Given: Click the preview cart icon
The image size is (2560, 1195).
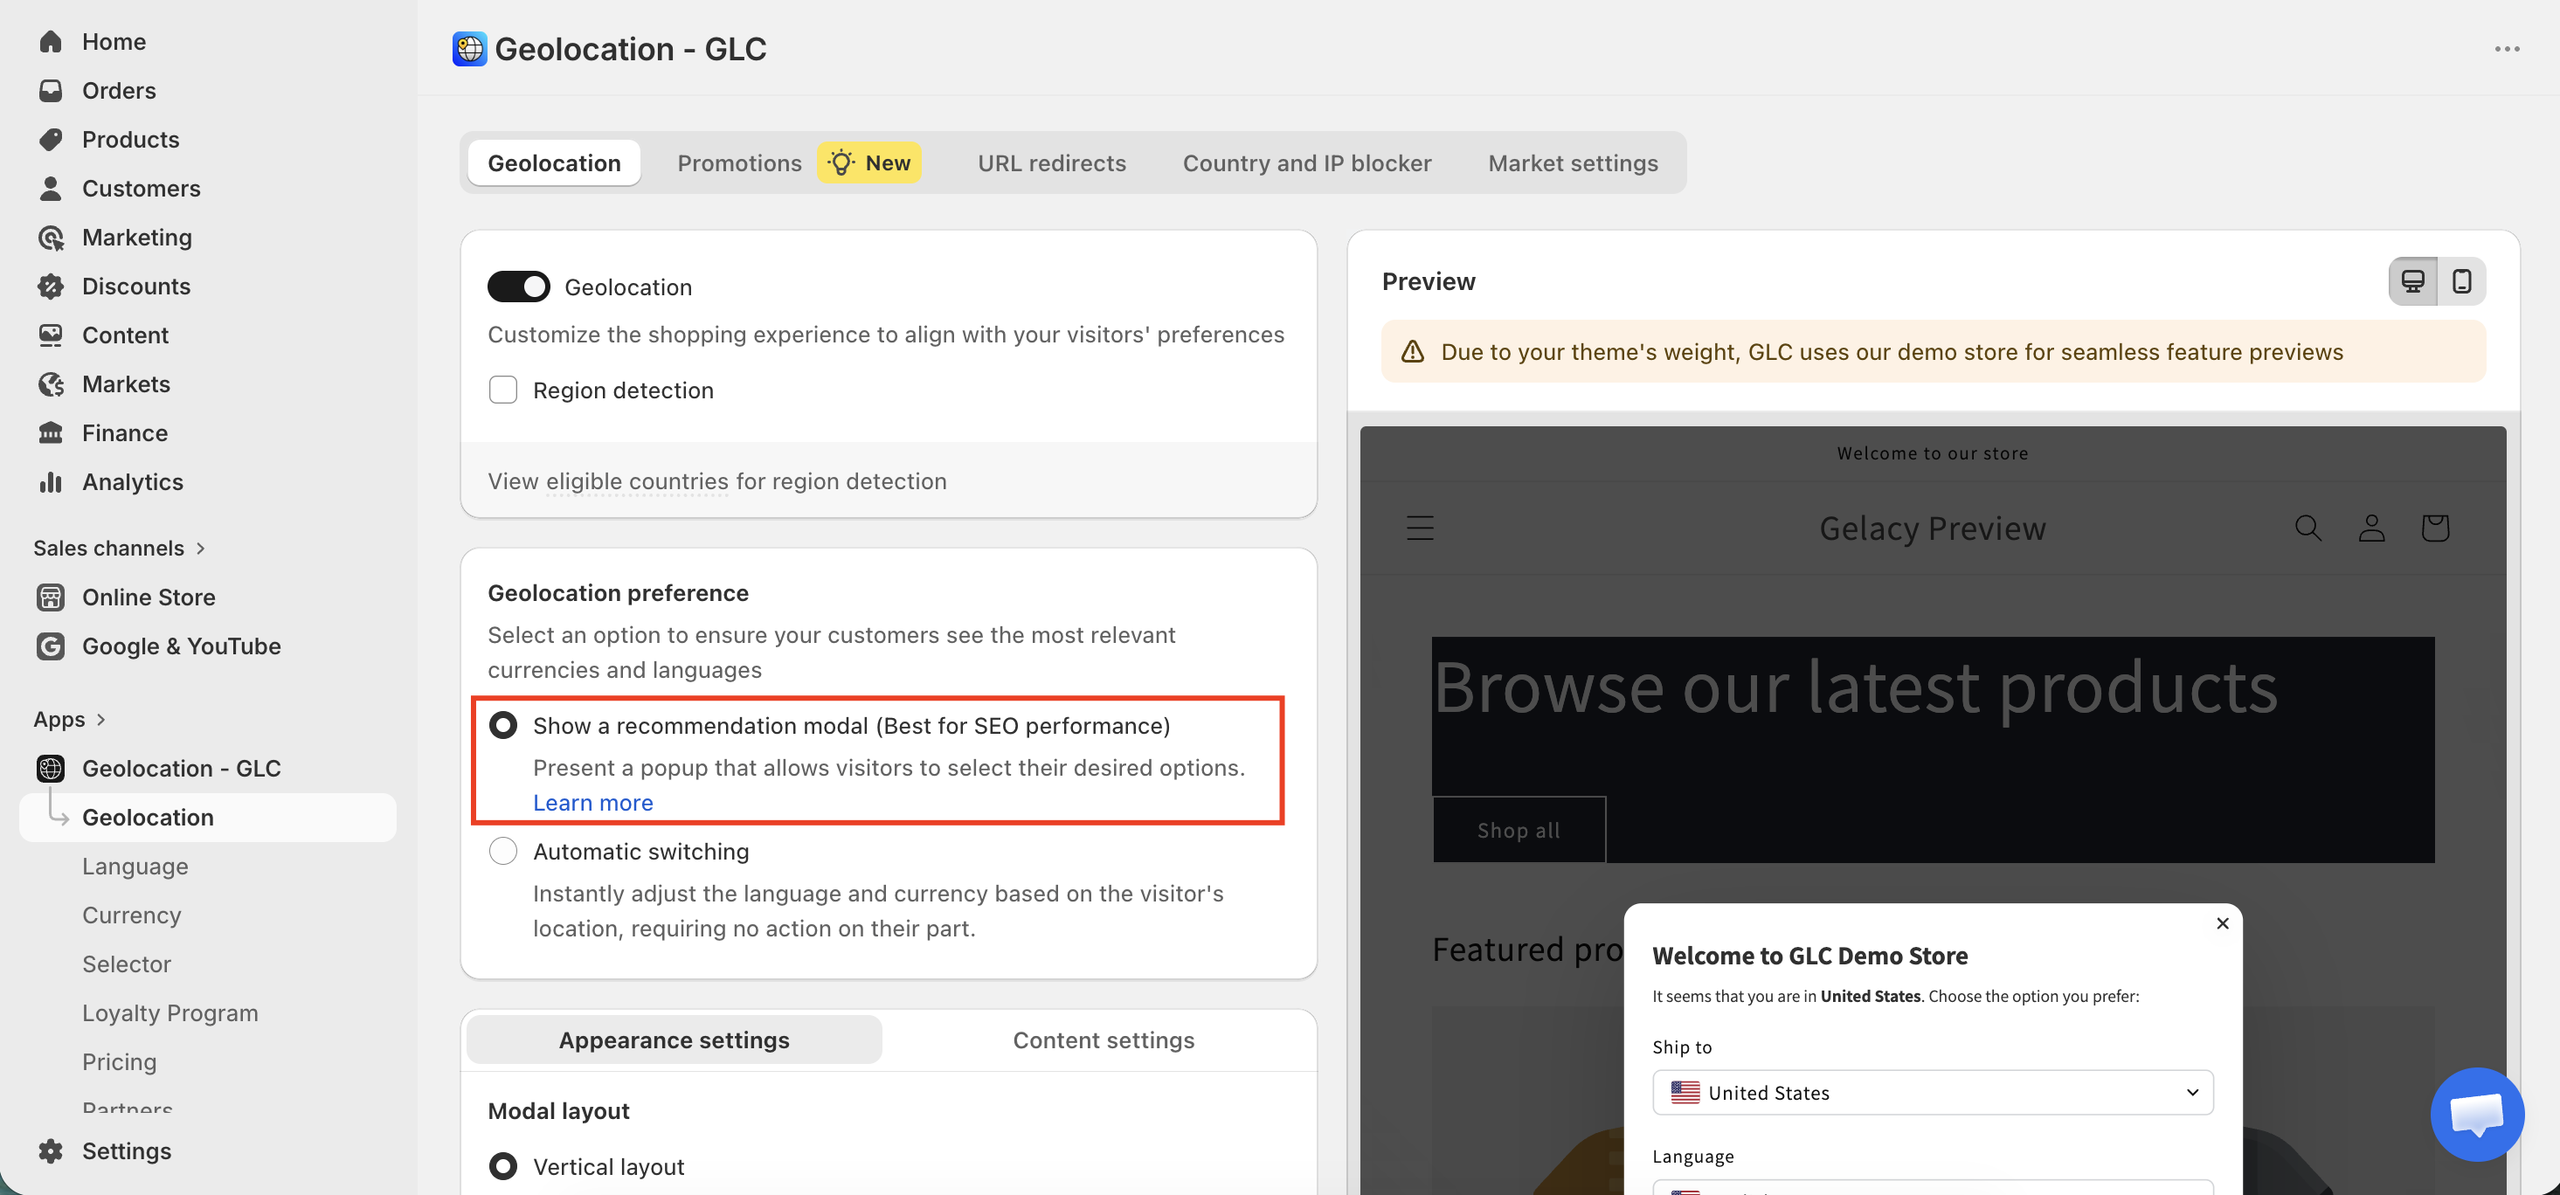Looking at the screenshot, I should click(2435, 528).
